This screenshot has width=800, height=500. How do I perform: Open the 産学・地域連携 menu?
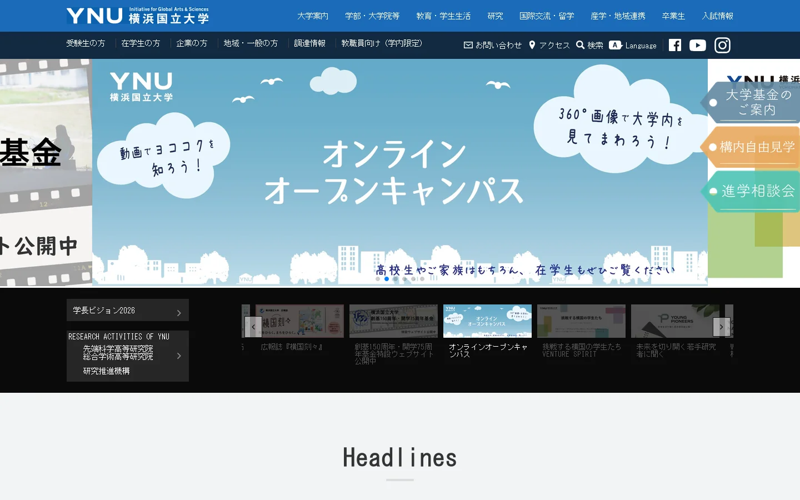click(x=618, y=16)
